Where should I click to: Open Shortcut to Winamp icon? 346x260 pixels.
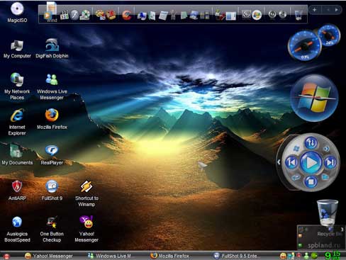[x=86, y=193]
